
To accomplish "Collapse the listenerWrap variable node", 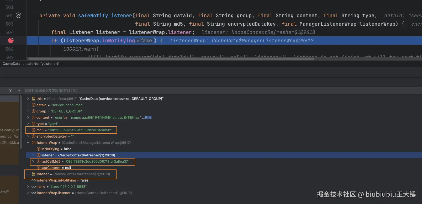I will (x=28, y=143).
